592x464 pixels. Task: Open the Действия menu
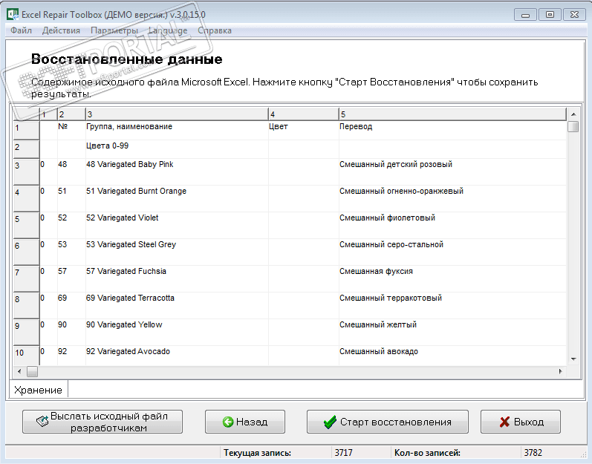[61, 30]
